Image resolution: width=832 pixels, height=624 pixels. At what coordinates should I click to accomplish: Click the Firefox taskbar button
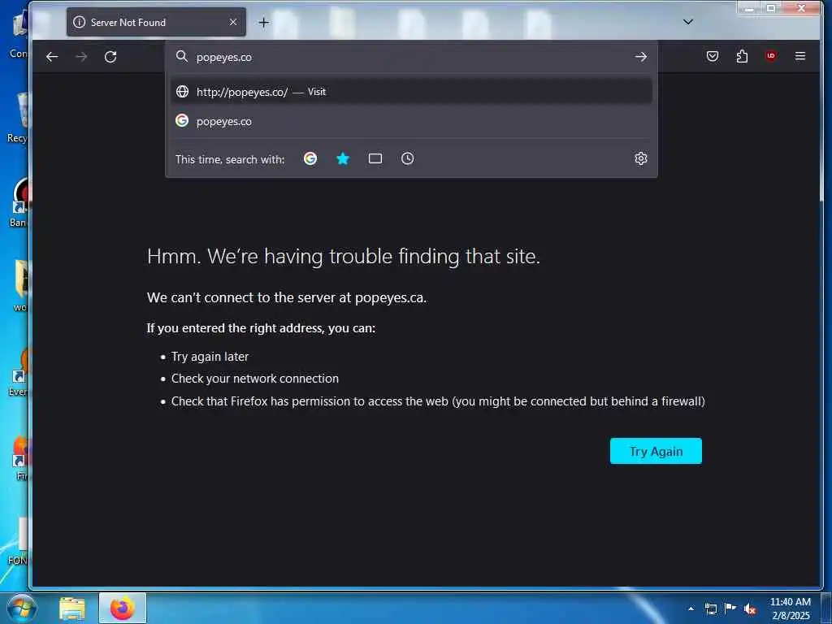click(x=123, y=609)
